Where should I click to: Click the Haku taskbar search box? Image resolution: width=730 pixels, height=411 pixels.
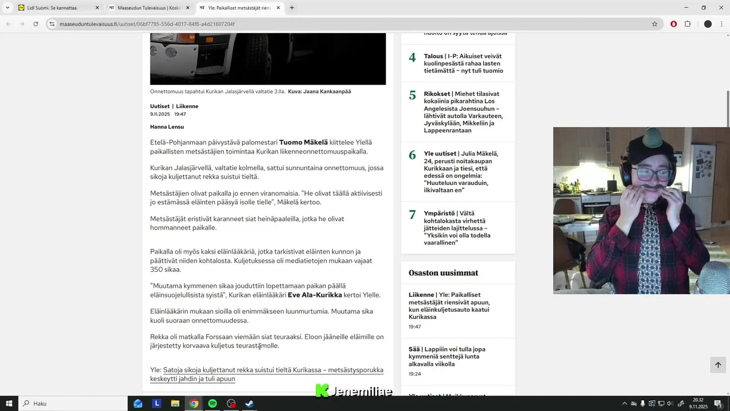click(x=73, y=404)
